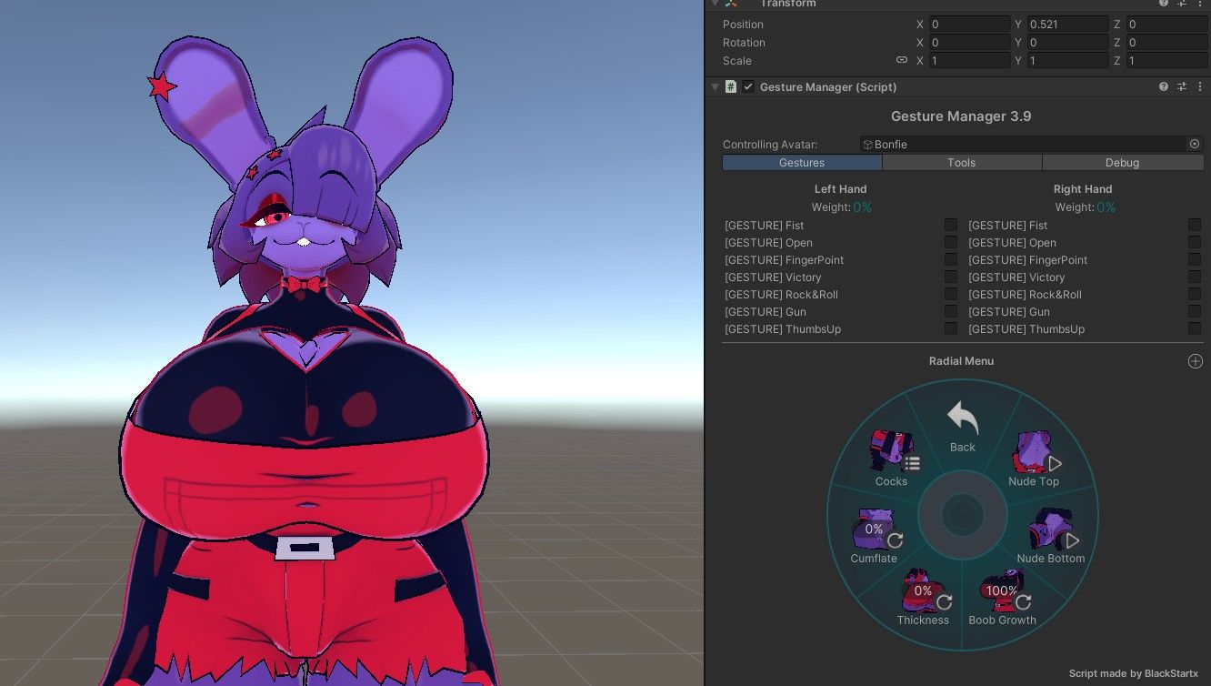1211x686 pixels.
Task: Click the plus icon beside Radial Menu
Action: click(x=1195, y=361)
